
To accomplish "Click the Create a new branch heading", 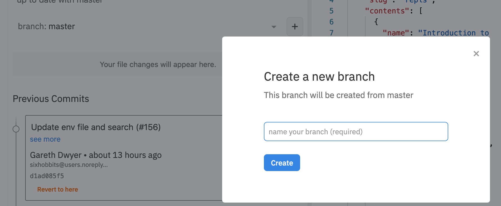I will [319, 77].
